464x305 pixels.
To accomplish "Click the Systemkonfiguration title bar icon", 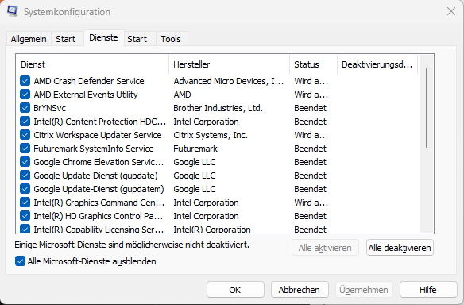I will click(13, 11).
